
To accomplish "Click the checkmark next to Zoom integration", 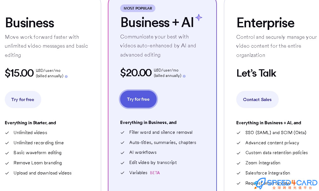I will (x=238, y=163).
